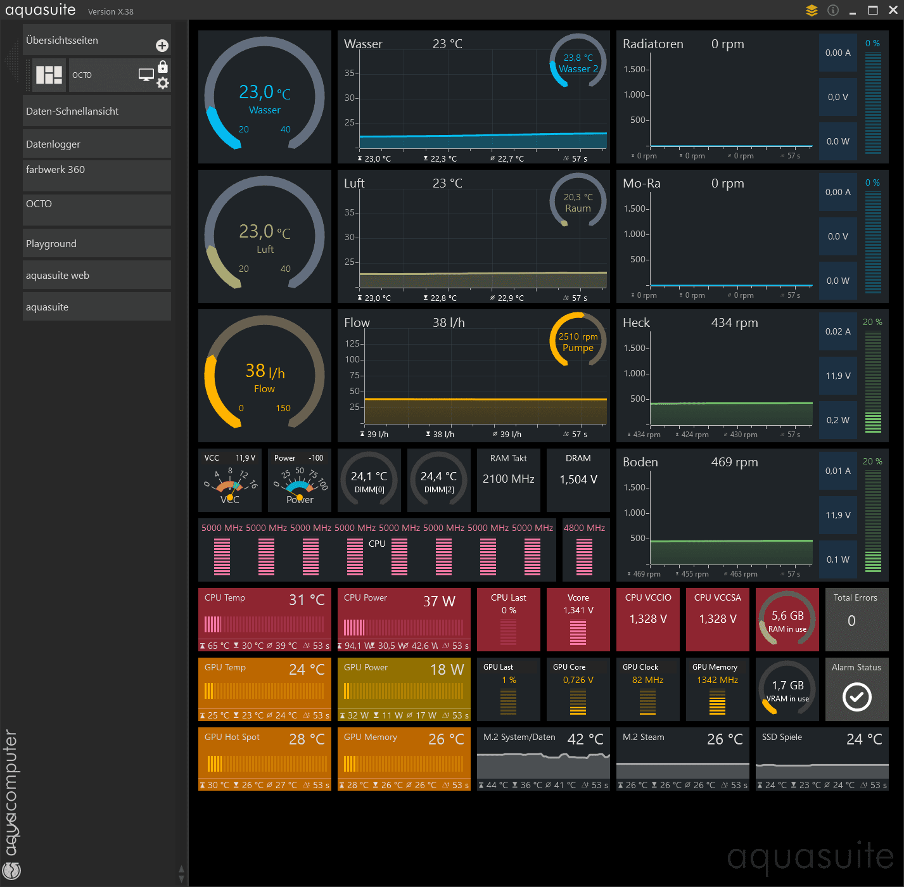The image size is (904, 887).
Task: Open the Playground section
Action: click(x=97, y=243)
